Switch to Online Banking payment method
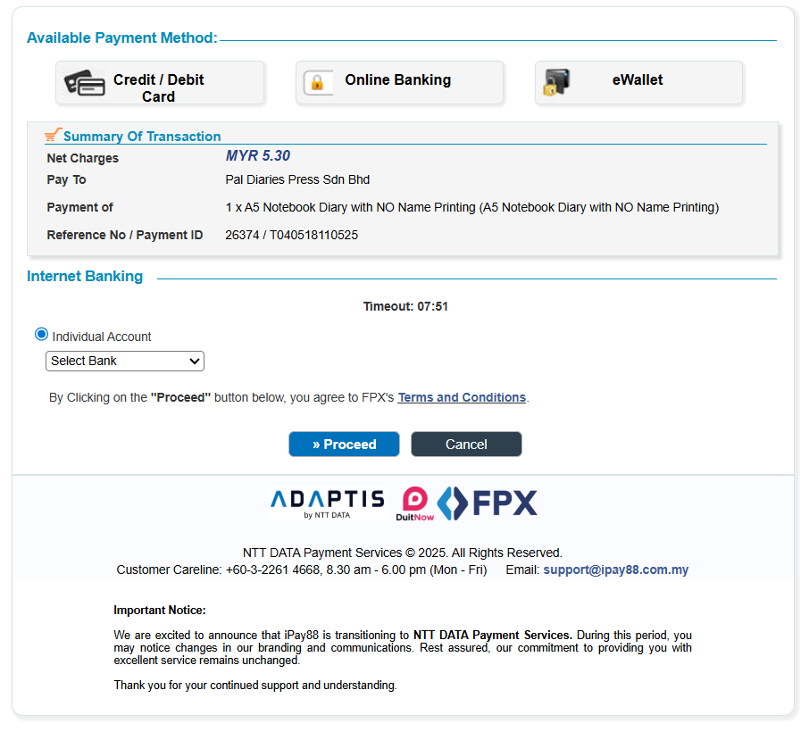The height and width of the screenshot is (740, 809). (x=399, y=83)
